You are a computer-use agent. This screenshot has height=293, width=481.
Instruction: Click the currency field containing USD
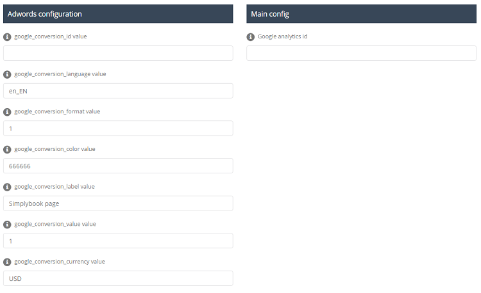click(x=118, y=278)
